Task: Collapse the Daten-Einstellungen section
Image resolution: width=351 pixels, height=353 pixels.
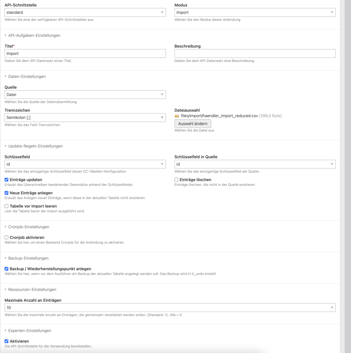Action: pos(27,76)
